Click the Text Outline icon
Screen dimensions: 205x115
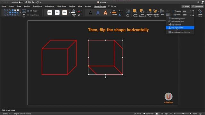(119, 11)
